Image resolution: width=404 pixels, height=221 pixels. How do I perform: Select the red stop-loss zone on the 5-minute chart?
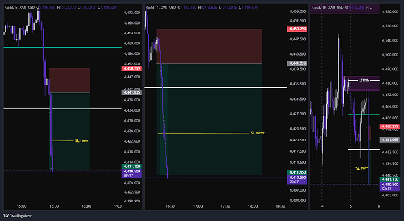(x=69, y=81)
